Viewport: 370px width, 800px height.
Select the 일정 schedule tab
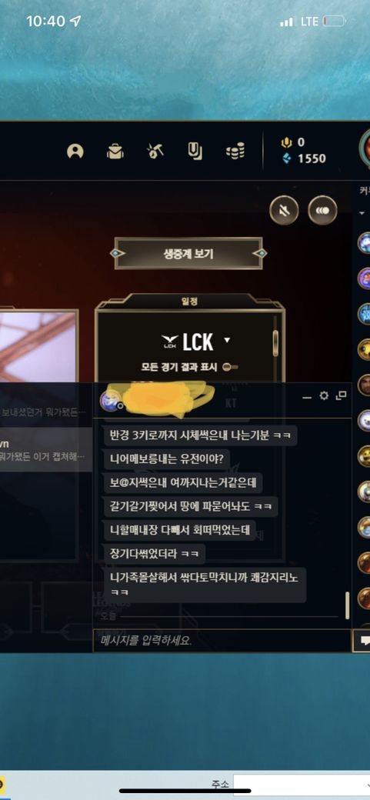190,302
